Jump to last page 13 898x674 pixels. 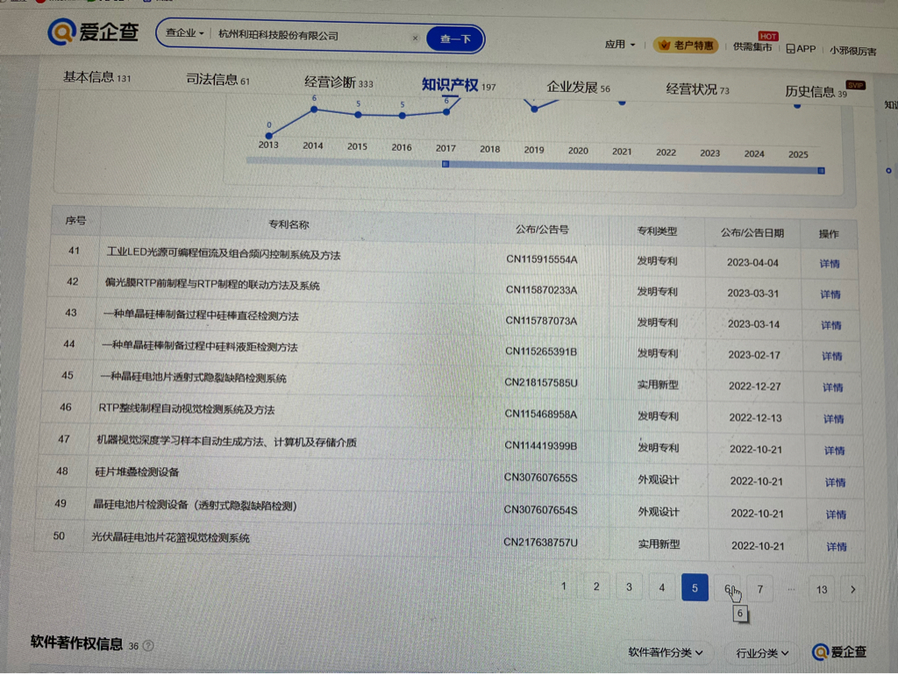[822, 590]
